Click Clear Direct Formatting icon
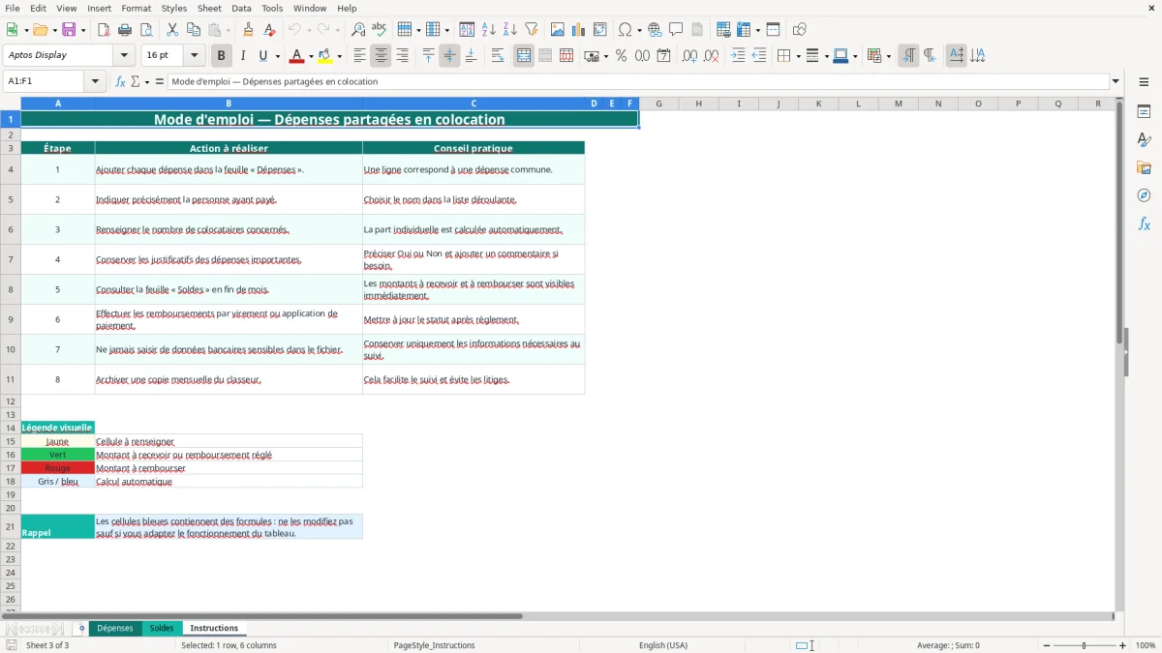 pos(269,30)
